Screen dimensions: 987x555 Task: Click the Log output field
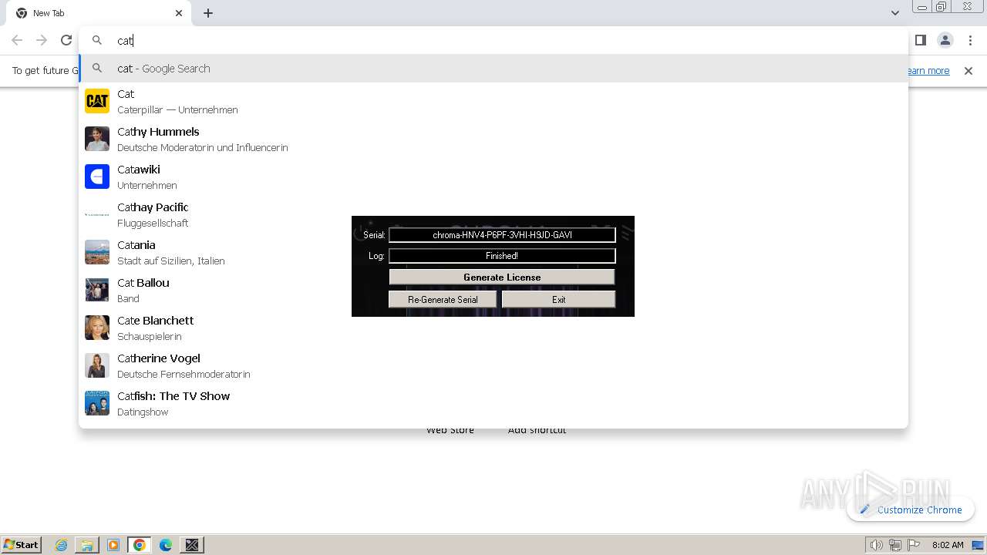click(x=502, y=255)
